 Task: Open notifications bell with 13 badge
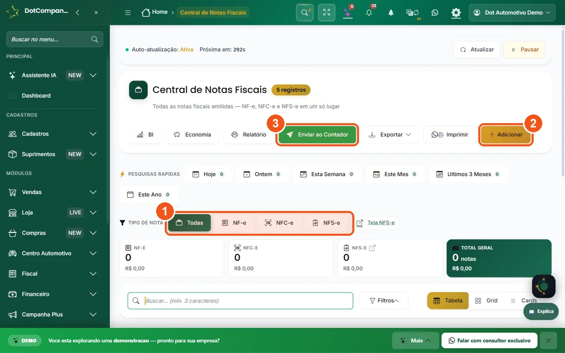pos(369,12)
